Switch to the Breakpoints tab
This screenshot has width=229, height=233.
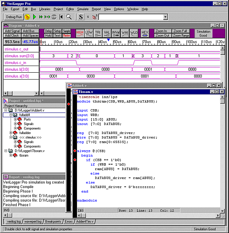[53, 222]
